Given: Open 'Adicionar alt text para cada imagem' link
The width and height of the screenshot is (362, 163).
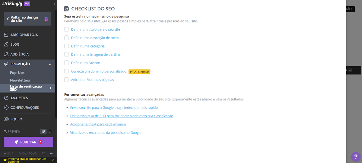Looking at the screenshot, I should 98,124.
